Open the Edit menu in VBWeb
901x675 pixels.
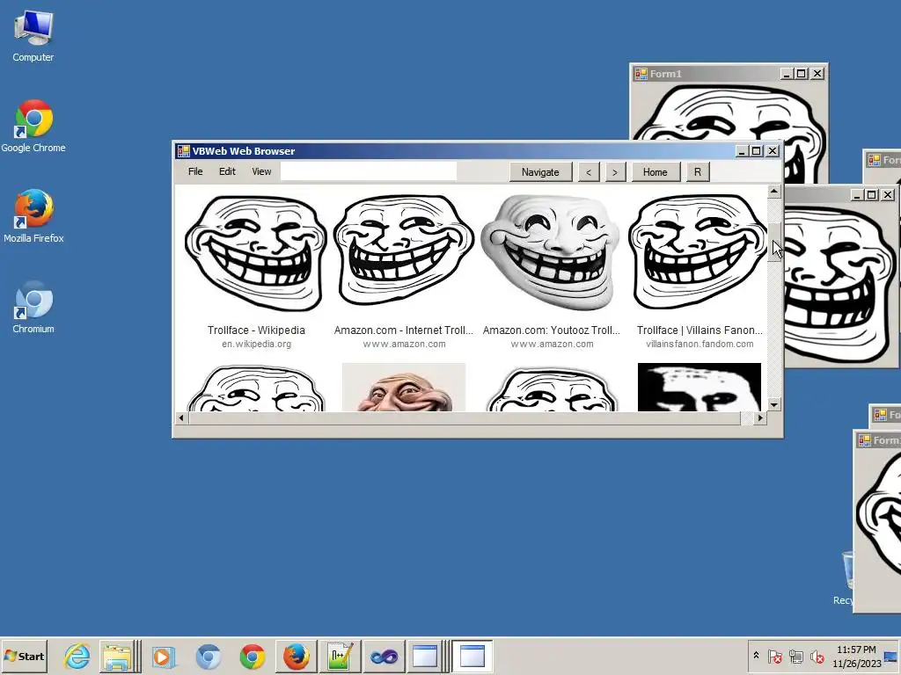click(x=227, y=171)
